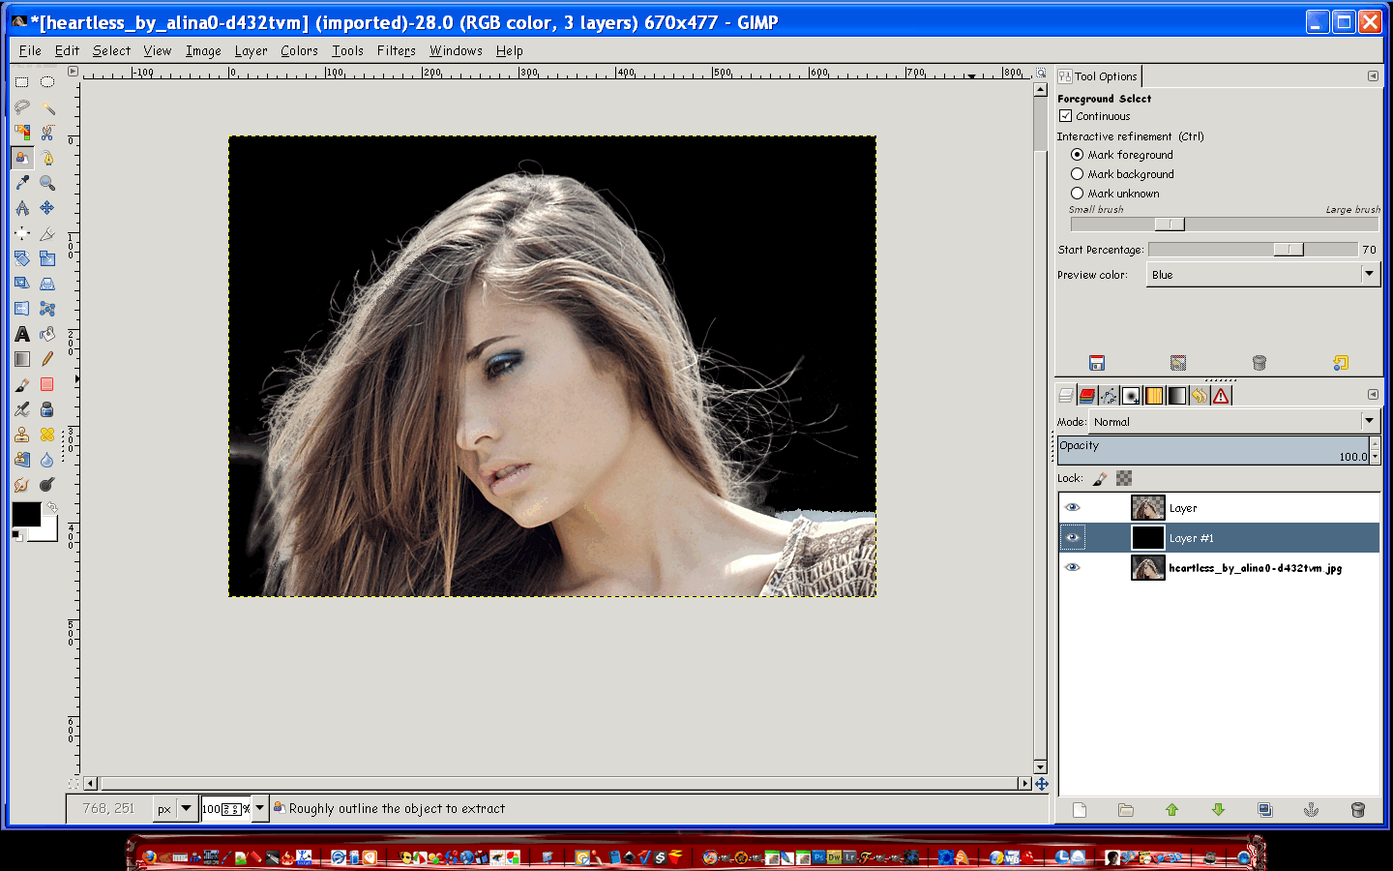The image size is (1393, 871).
Task: Select the Rectangle Select tool
Action: point(21,82)
